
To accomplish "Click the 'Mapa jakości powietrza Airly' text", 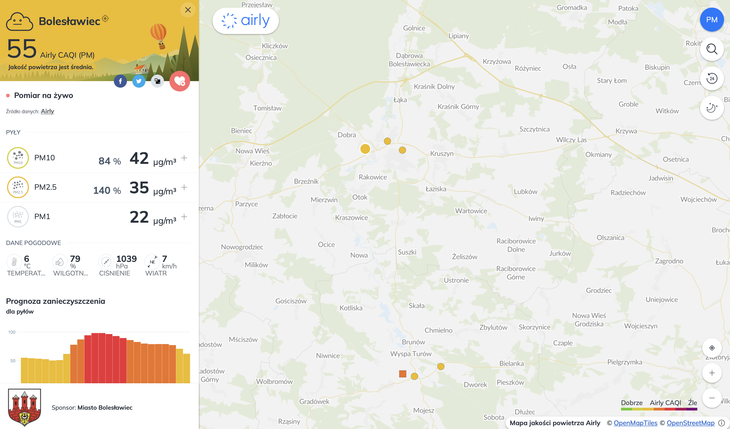I will [x=555, y=423].
